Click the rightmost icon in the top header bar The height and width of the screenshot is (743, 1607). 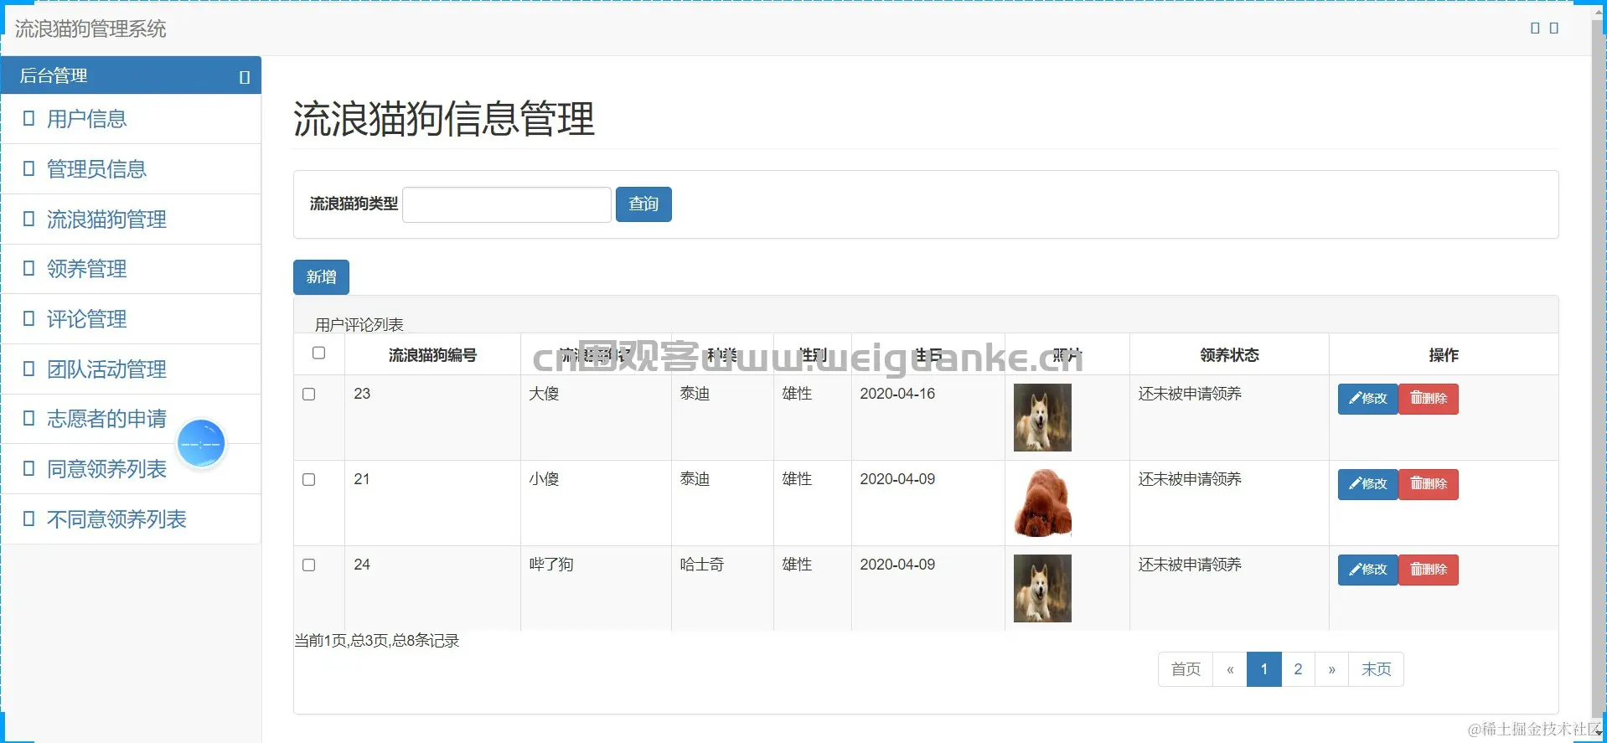tap(1554, 28)
